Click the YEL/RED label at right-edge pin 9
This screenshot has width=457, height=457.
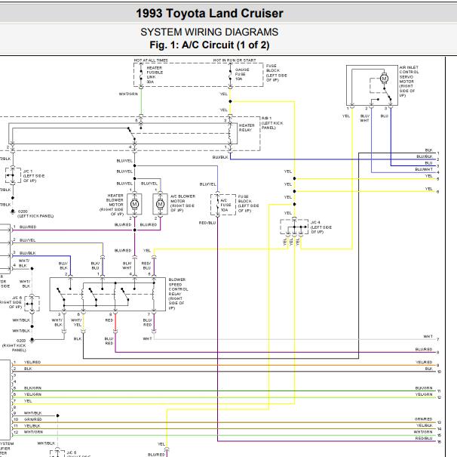tap(424, 362)
